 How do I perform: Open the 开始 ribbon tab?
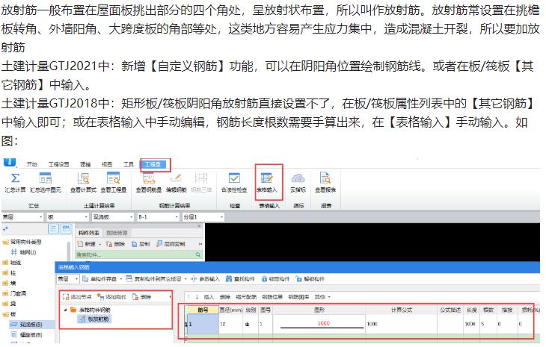32,164
